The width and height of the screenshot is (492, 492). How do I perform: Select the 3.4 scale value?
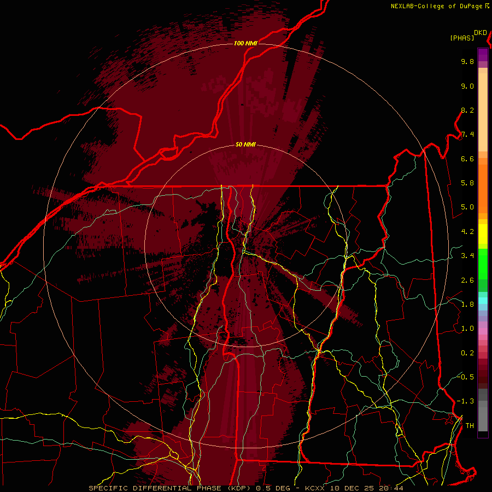(x=467, y=256)
